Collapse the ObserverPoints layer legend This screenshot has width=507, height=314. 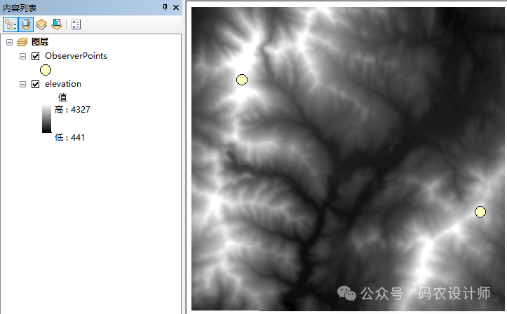point(23,56)
